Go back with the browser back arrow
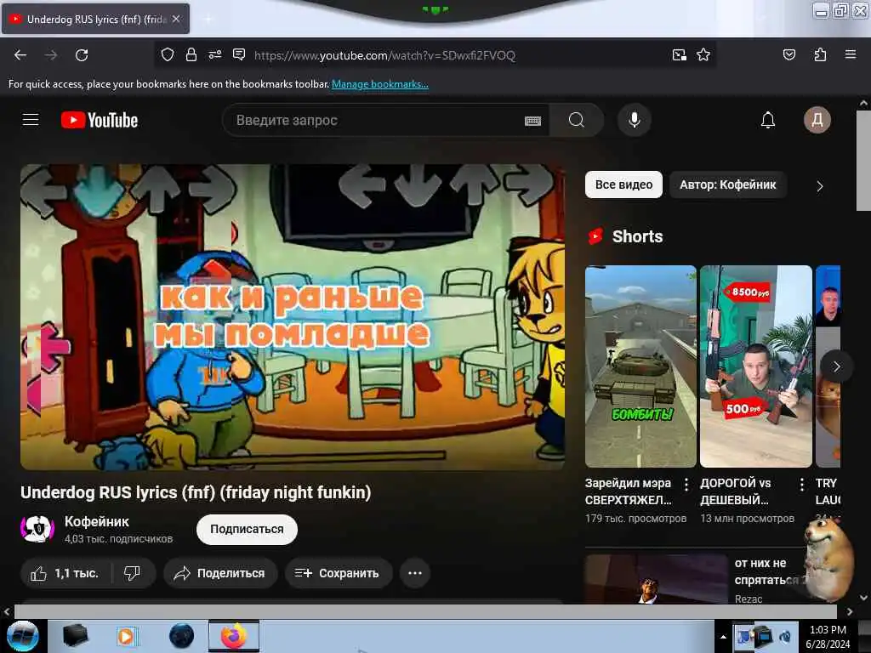This screenshot has width=871, height=653. point(20,55)
